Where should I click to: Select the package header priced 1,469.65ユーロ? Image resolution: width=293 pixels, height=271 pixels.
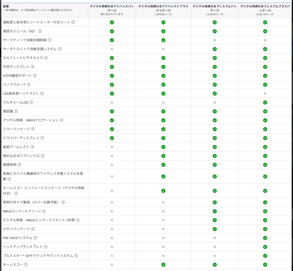point(163,10)
